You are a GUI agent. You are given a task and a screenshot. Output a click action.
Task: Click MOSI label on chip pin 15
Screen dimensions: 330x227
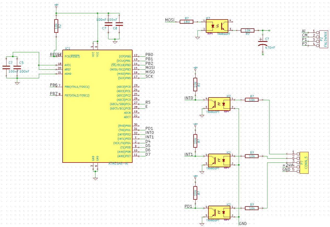coord(150,68)
